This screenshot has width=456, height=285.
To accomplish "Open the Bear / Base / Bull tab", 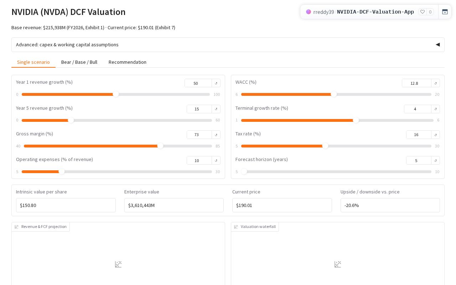I will pos(79,62).
